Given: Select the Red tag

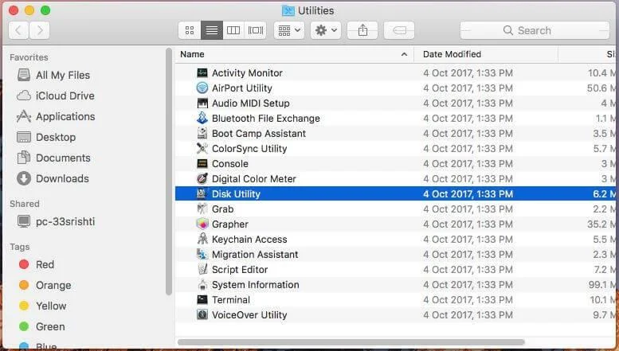Looking at the screenshot, I should pos(37,264).
